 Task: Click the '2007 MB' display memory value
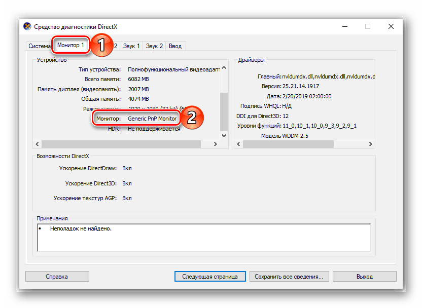click(138, 89)
